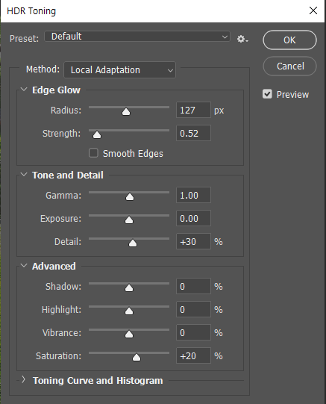Viewport: 326px width, 404px height.
Task: Click the Saturation field showing +20
Action: 193,355
